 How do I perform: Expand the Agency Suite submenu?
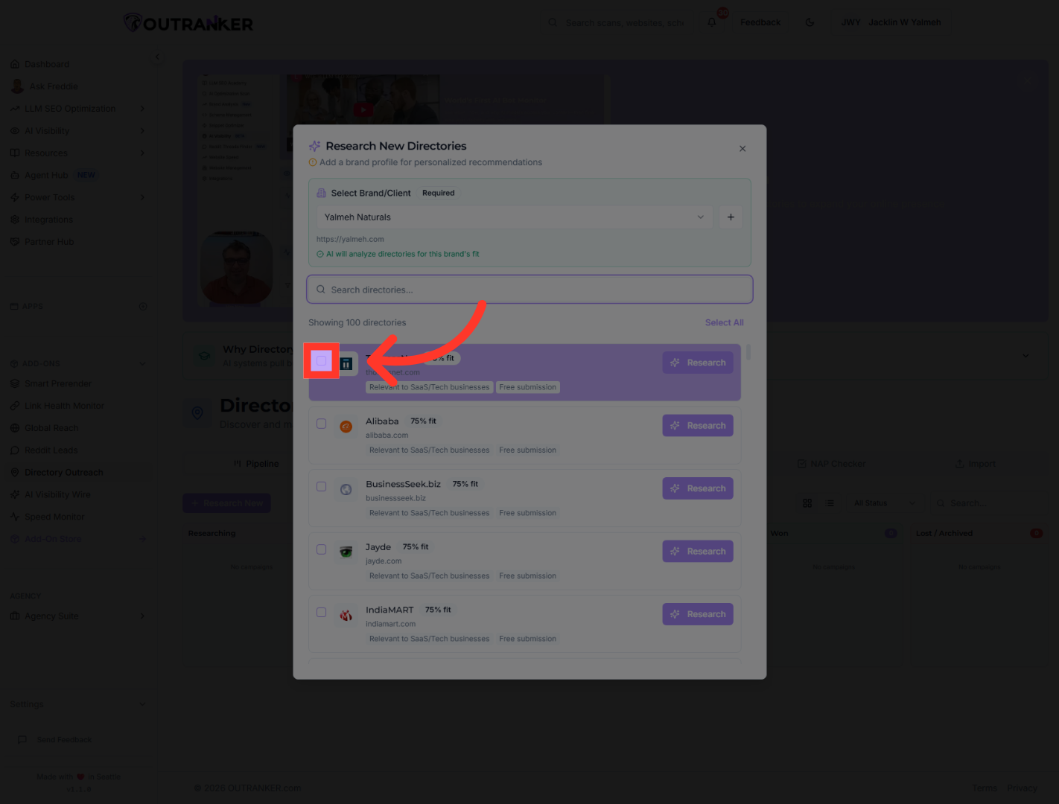tap(141, 616)
